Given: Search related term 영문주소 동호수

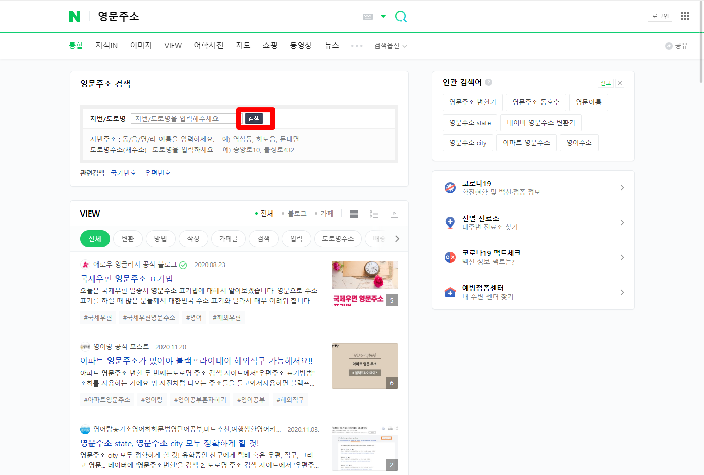Looking at the screenshot, I should coord(536,102).
